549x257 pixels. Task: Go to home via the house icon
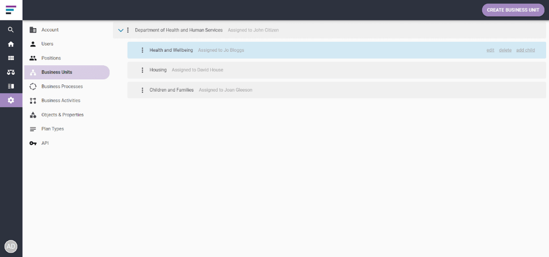(11, 44)
